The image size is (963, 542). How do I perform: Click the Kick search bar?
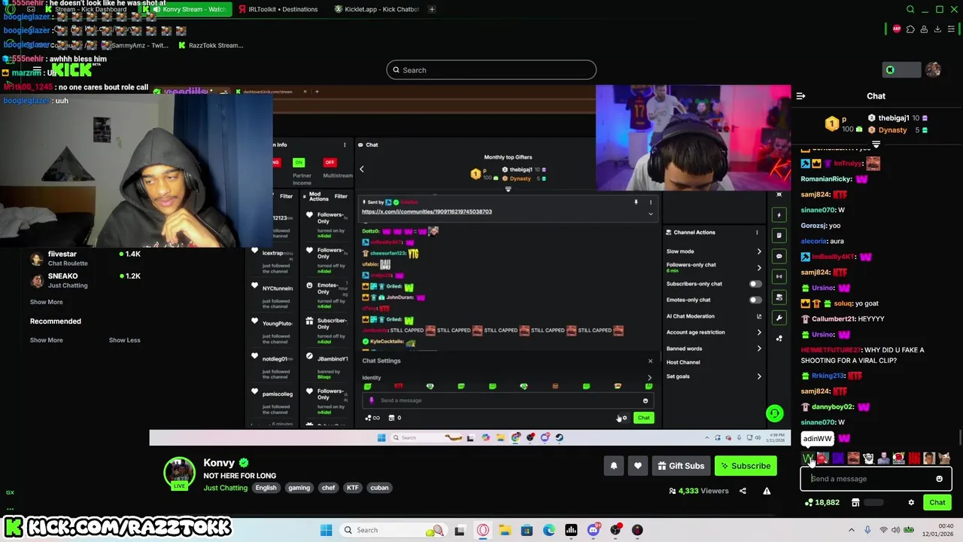(x=491, y=70)
